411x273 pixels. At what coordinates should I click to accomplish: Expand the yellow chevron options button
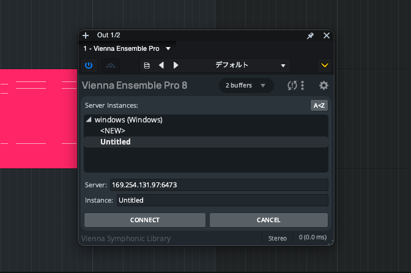[x=324, y=65]
